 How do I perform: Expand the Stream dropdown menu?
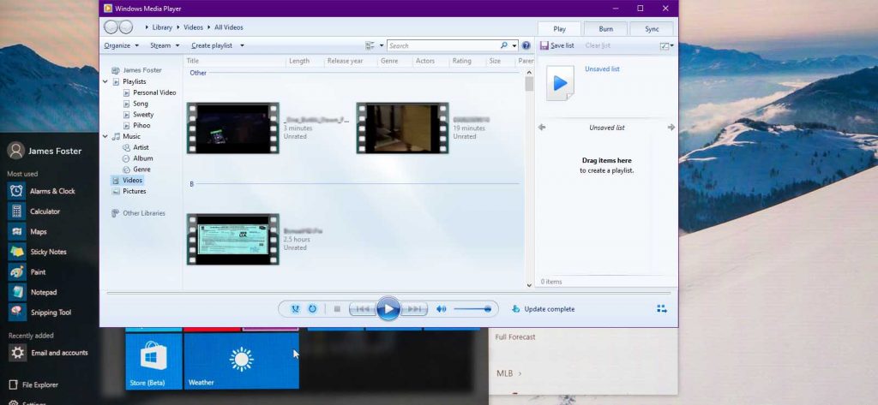[165, 45]
